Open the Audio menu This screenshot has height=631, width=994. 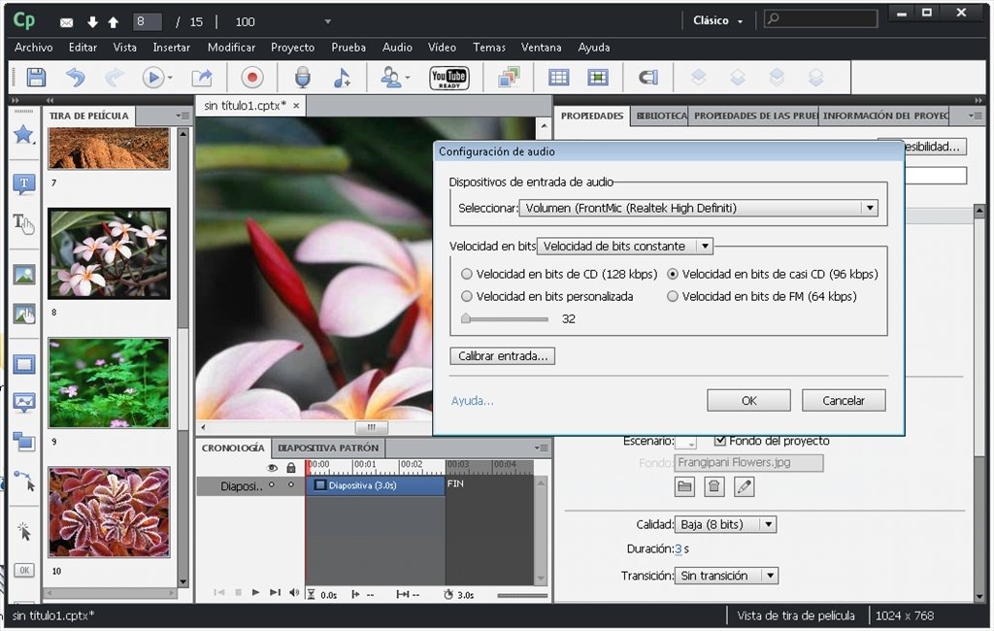tap(397, 48)
